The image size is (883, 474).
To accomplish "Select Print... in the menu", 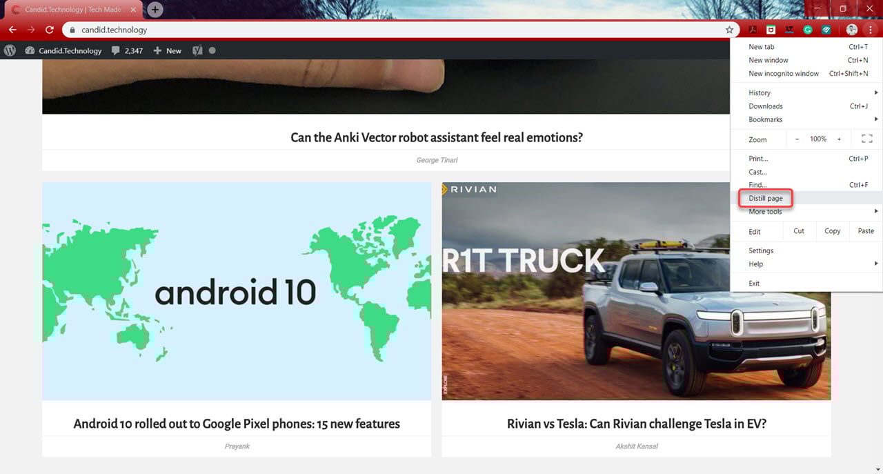I will (806, 159).
